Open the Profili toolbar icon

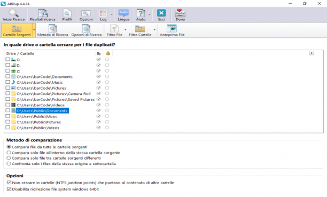coord(67,15)
